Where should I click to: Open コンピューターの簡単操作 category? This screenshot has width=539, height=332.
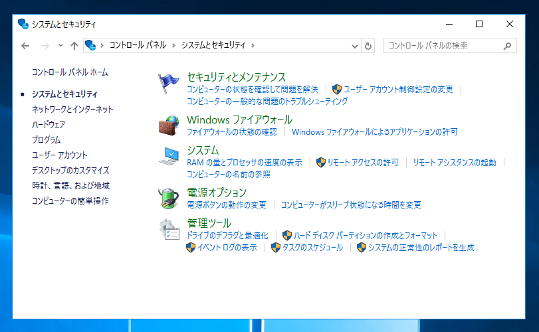[x=70, y=201]
